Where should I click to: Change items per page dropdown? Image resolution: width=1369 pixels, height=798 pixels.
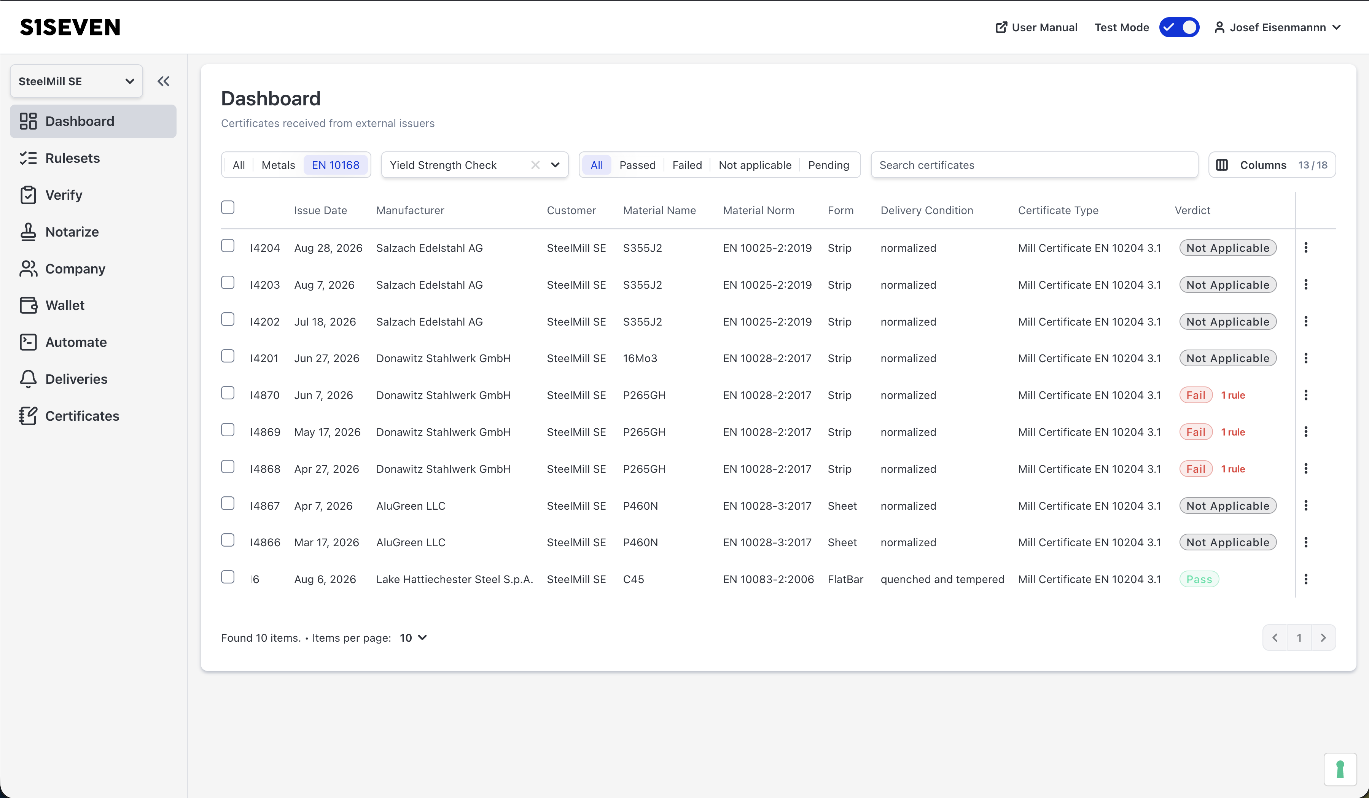tap(414, 638)
